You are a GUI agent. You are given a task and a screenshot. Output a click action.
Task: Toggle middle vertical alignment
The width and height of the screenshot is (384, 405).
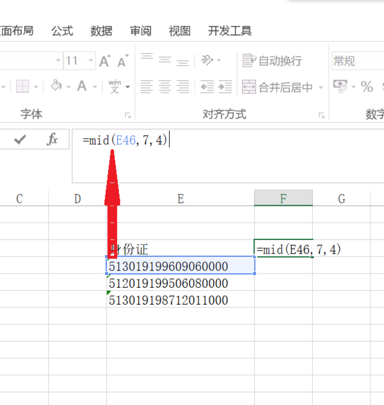tap(165, 60)
